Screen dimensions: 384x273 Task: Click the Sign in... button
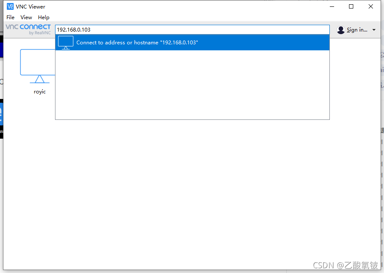coord(357,30)
